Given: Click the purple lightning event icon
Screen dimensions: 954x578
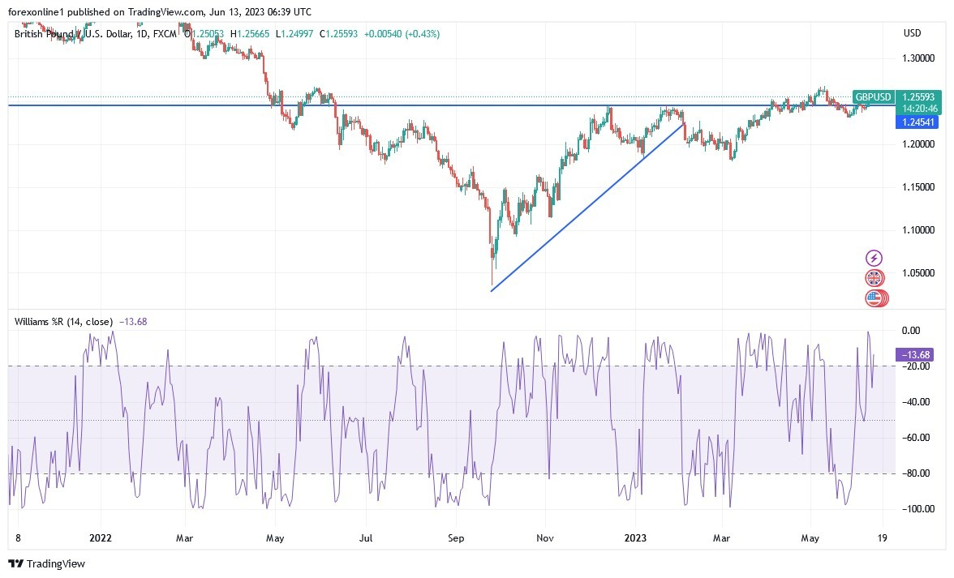Looking at the screenshot, I should [x=874, y=257].
